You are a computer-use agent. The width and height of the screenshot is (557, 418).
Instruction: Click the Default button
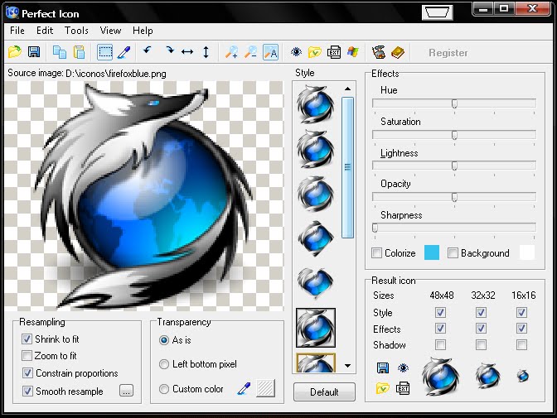pyautogui.click(x=324, y=392)
